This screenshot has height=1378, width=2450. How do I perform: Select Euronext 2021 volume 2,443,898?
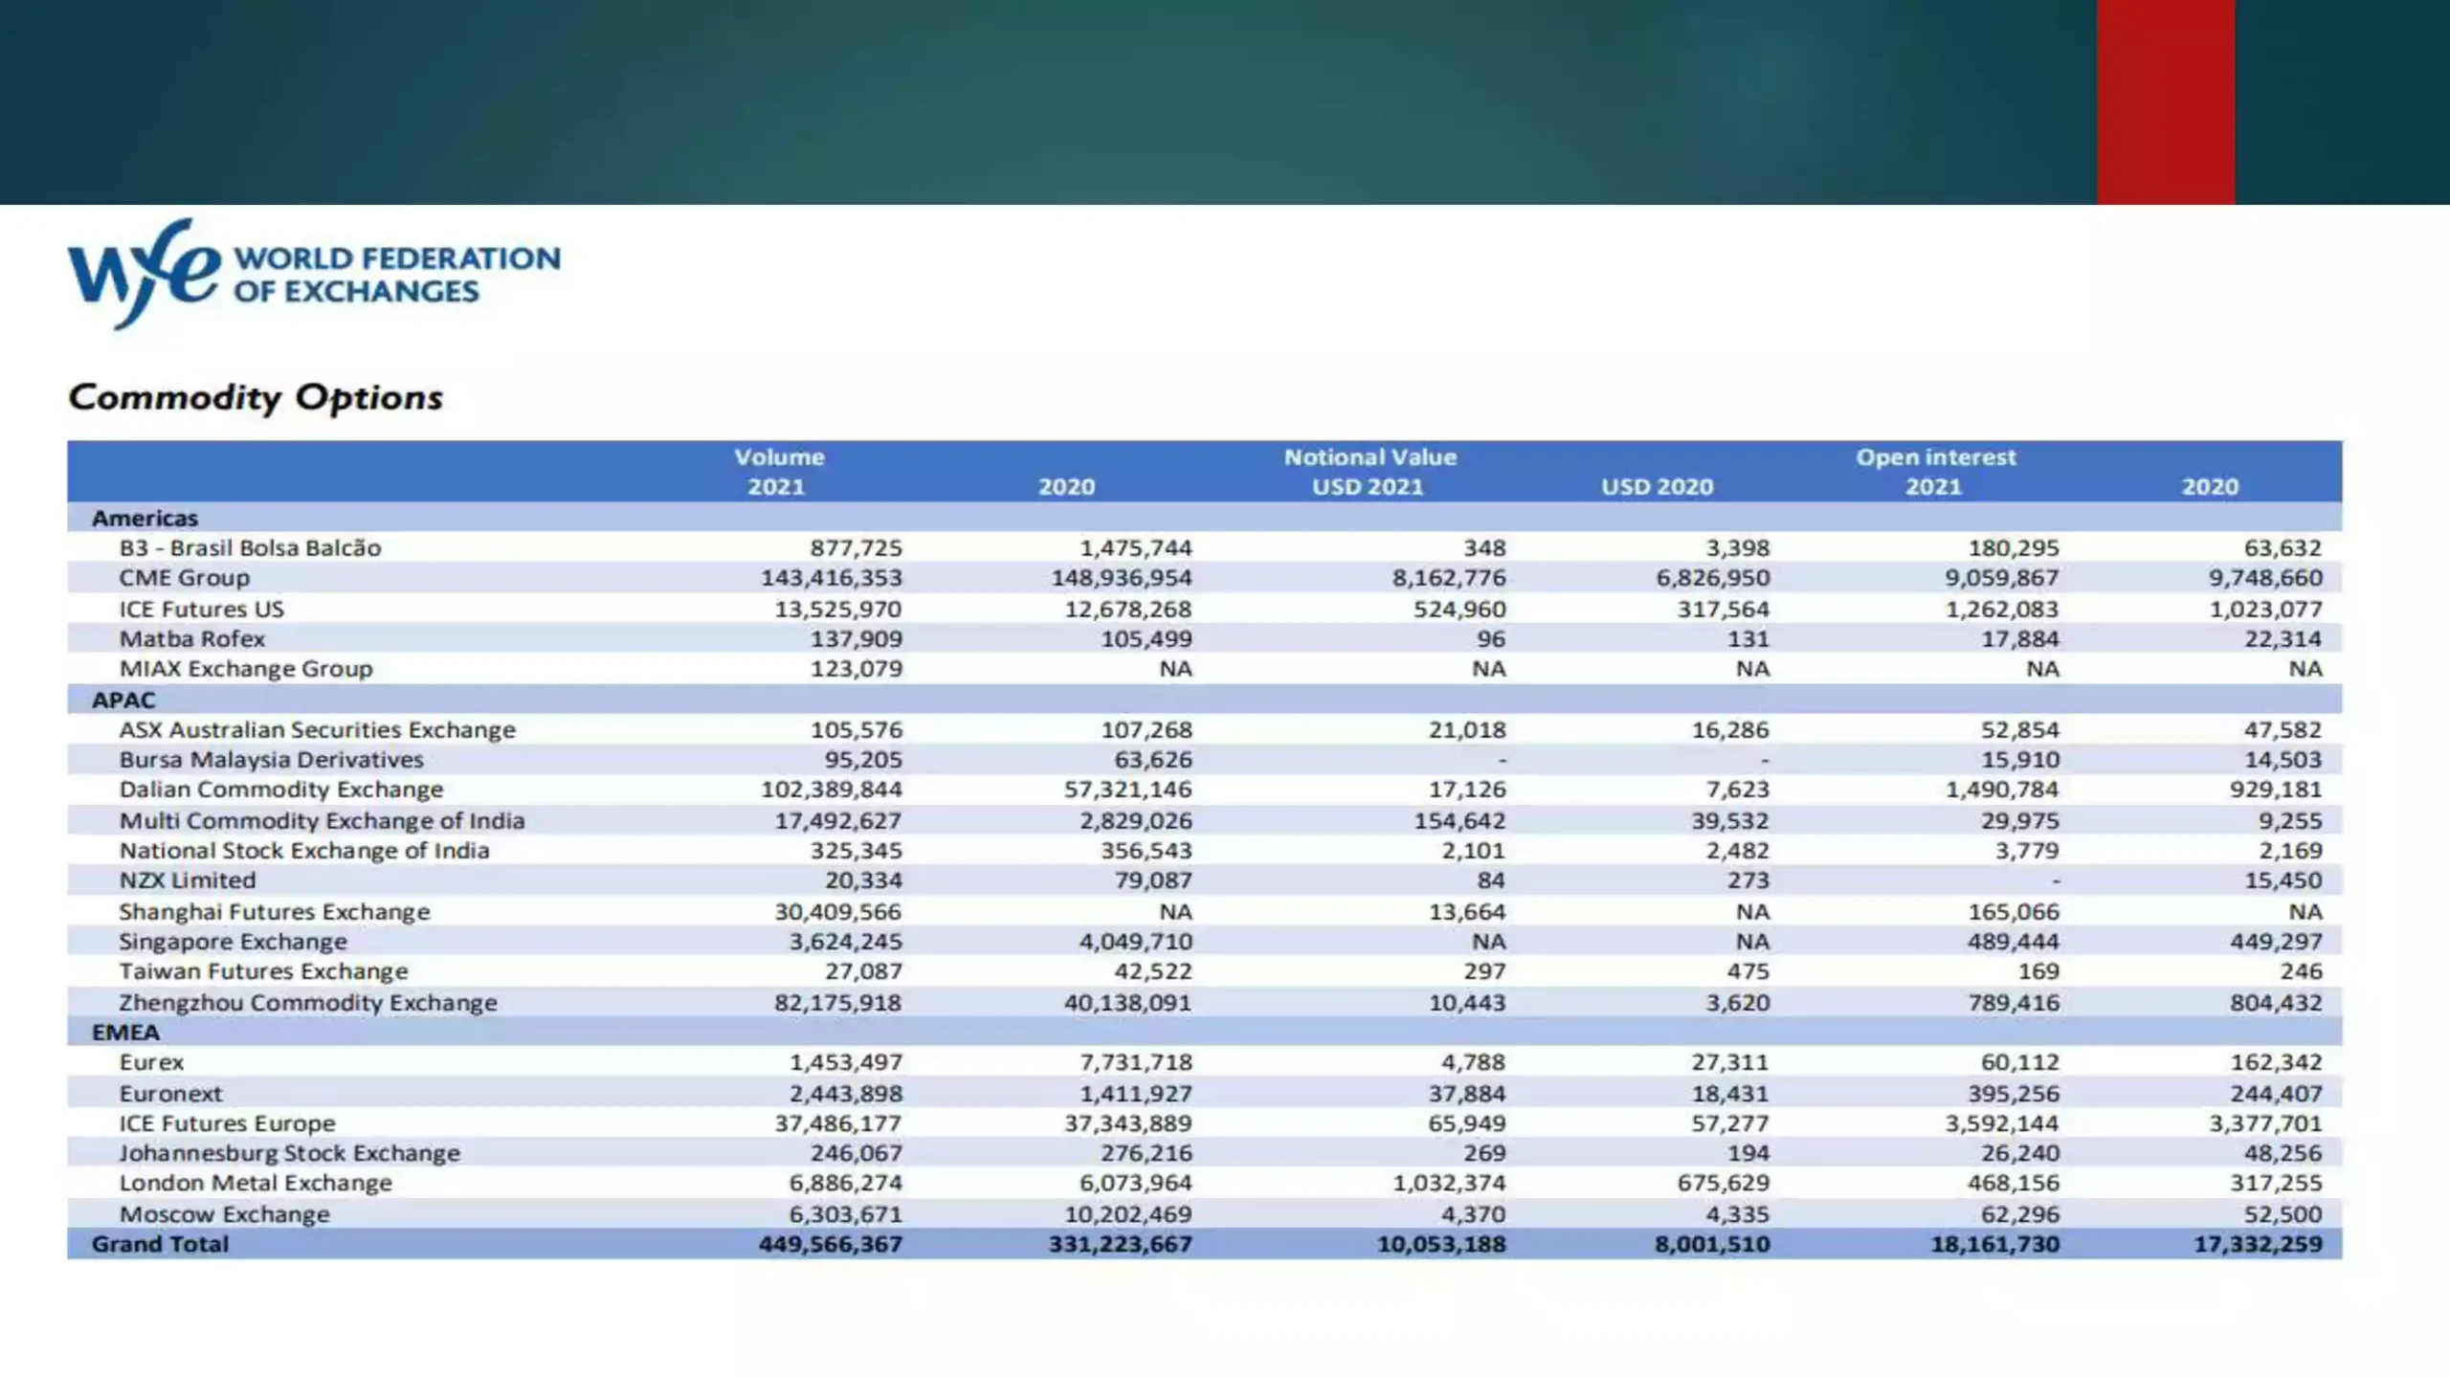[x=845, y=1093]
